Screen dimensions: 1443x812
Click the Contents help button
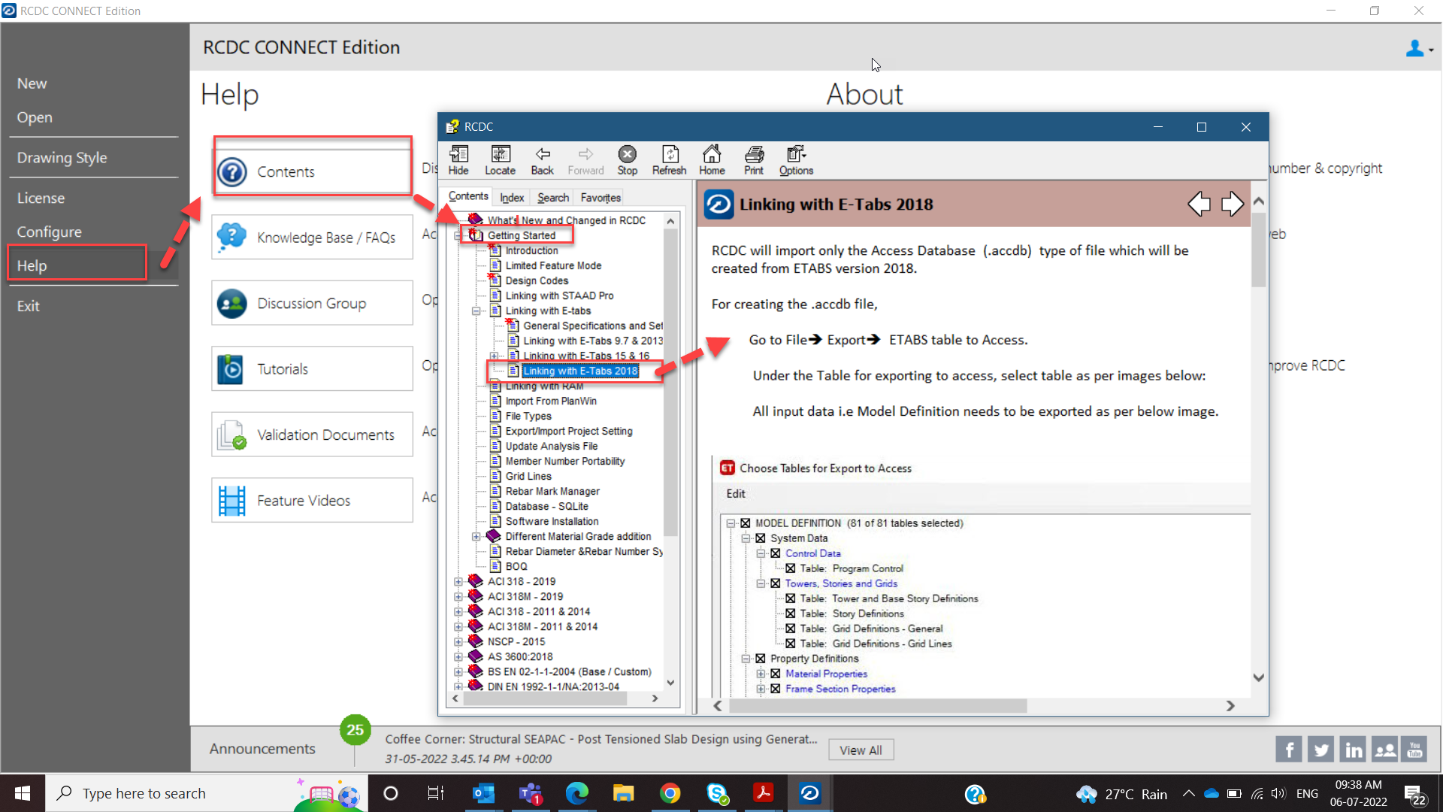coord(313,171)
